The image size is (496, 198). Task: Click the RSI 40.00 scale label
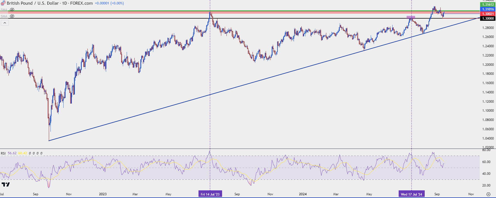click(486, 174)
